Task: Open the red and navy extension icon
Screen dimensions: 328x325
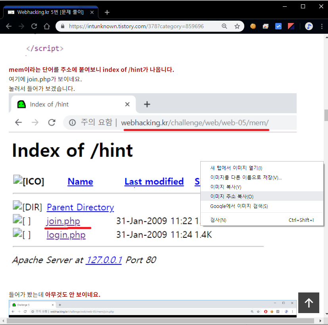Action: point(291,26)
